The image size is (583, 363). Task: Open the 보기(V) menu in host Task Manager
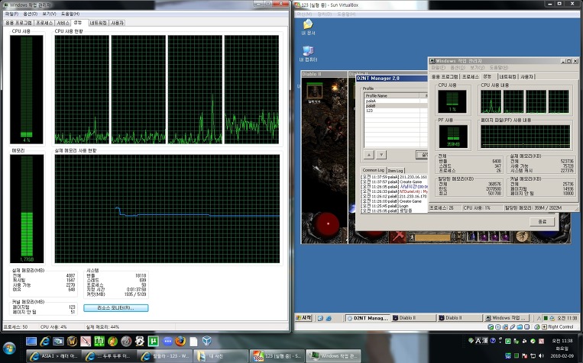49,14
